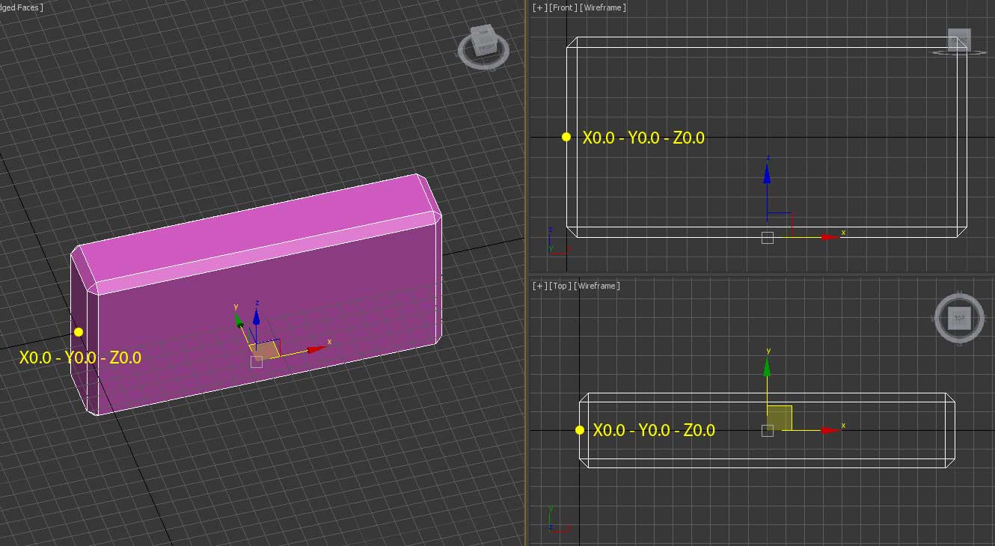Open the [Wireframe] shading menu in Front viewport
Screen dimensions: 995x546
click(603, 7)
